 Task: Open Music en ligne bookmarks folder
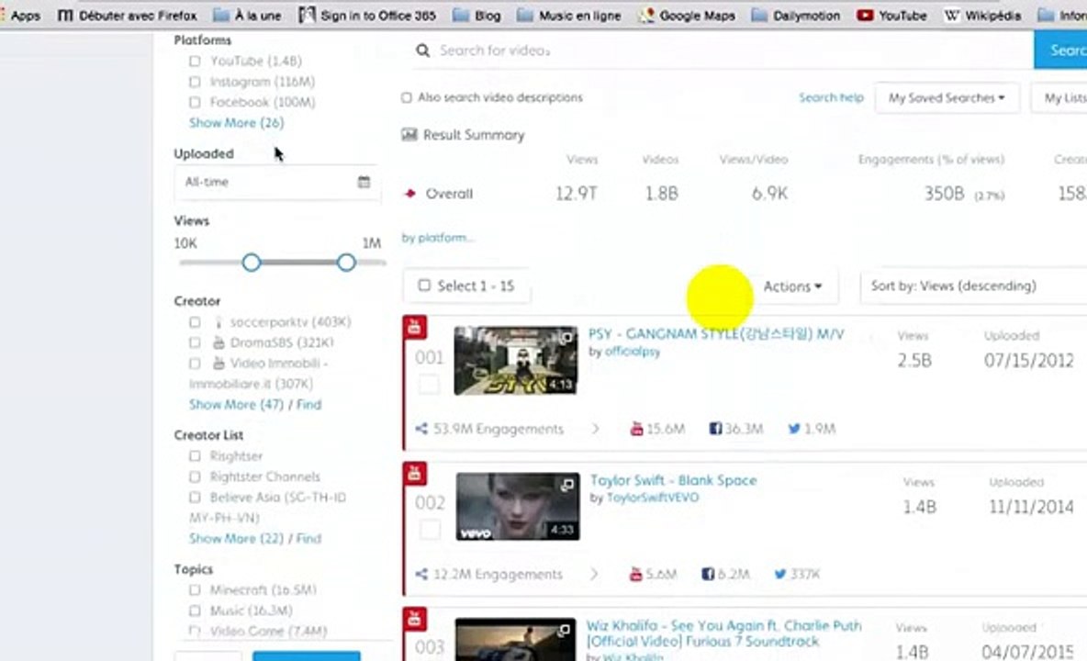(569, 16)
